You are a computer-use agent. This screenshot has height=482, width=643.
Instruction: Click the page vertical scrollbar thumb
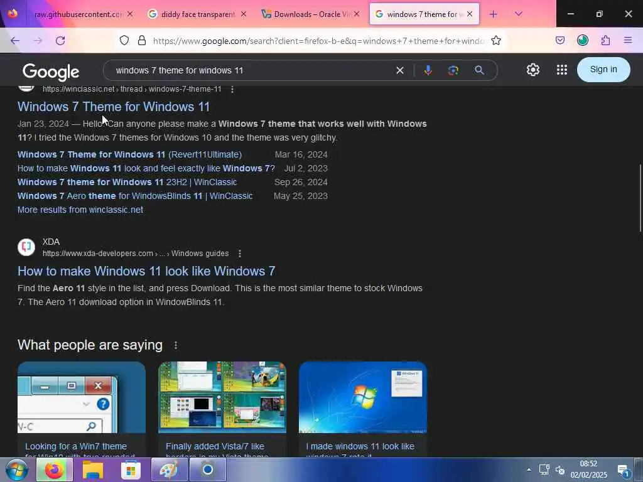[640, 198]
